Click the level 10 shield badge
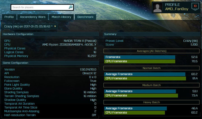The image size is (202, 119). (195, 6)
